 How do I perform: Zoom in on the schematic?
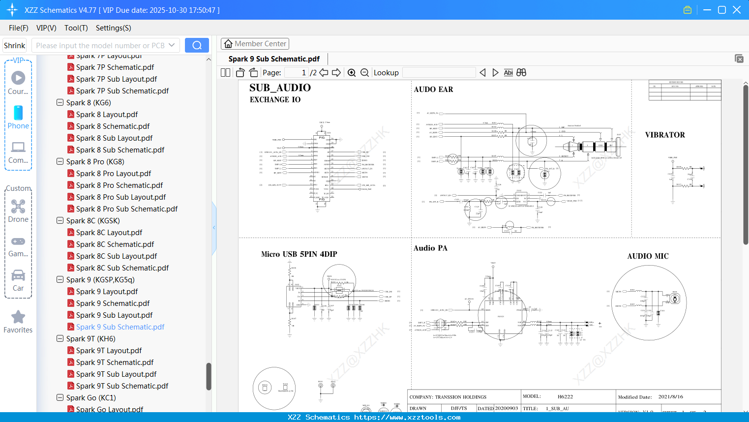pyautogui.click(x=352, y=72)
